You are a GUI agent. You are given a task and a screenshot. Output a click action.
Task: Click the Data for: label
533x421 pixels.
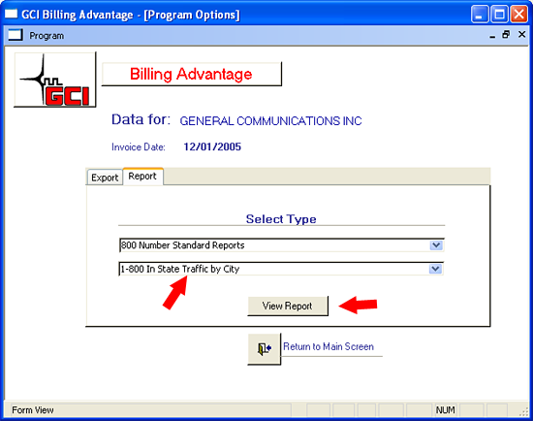(x=141, y=119)
